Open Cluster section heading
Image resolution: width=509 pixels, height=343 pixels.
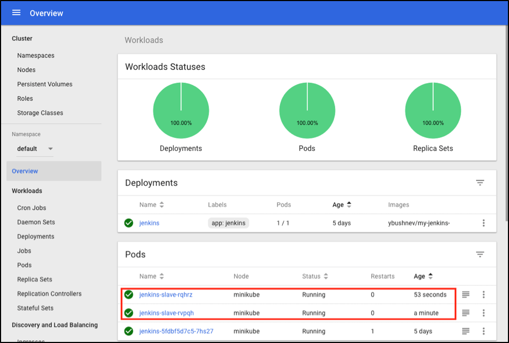(22, 38)
